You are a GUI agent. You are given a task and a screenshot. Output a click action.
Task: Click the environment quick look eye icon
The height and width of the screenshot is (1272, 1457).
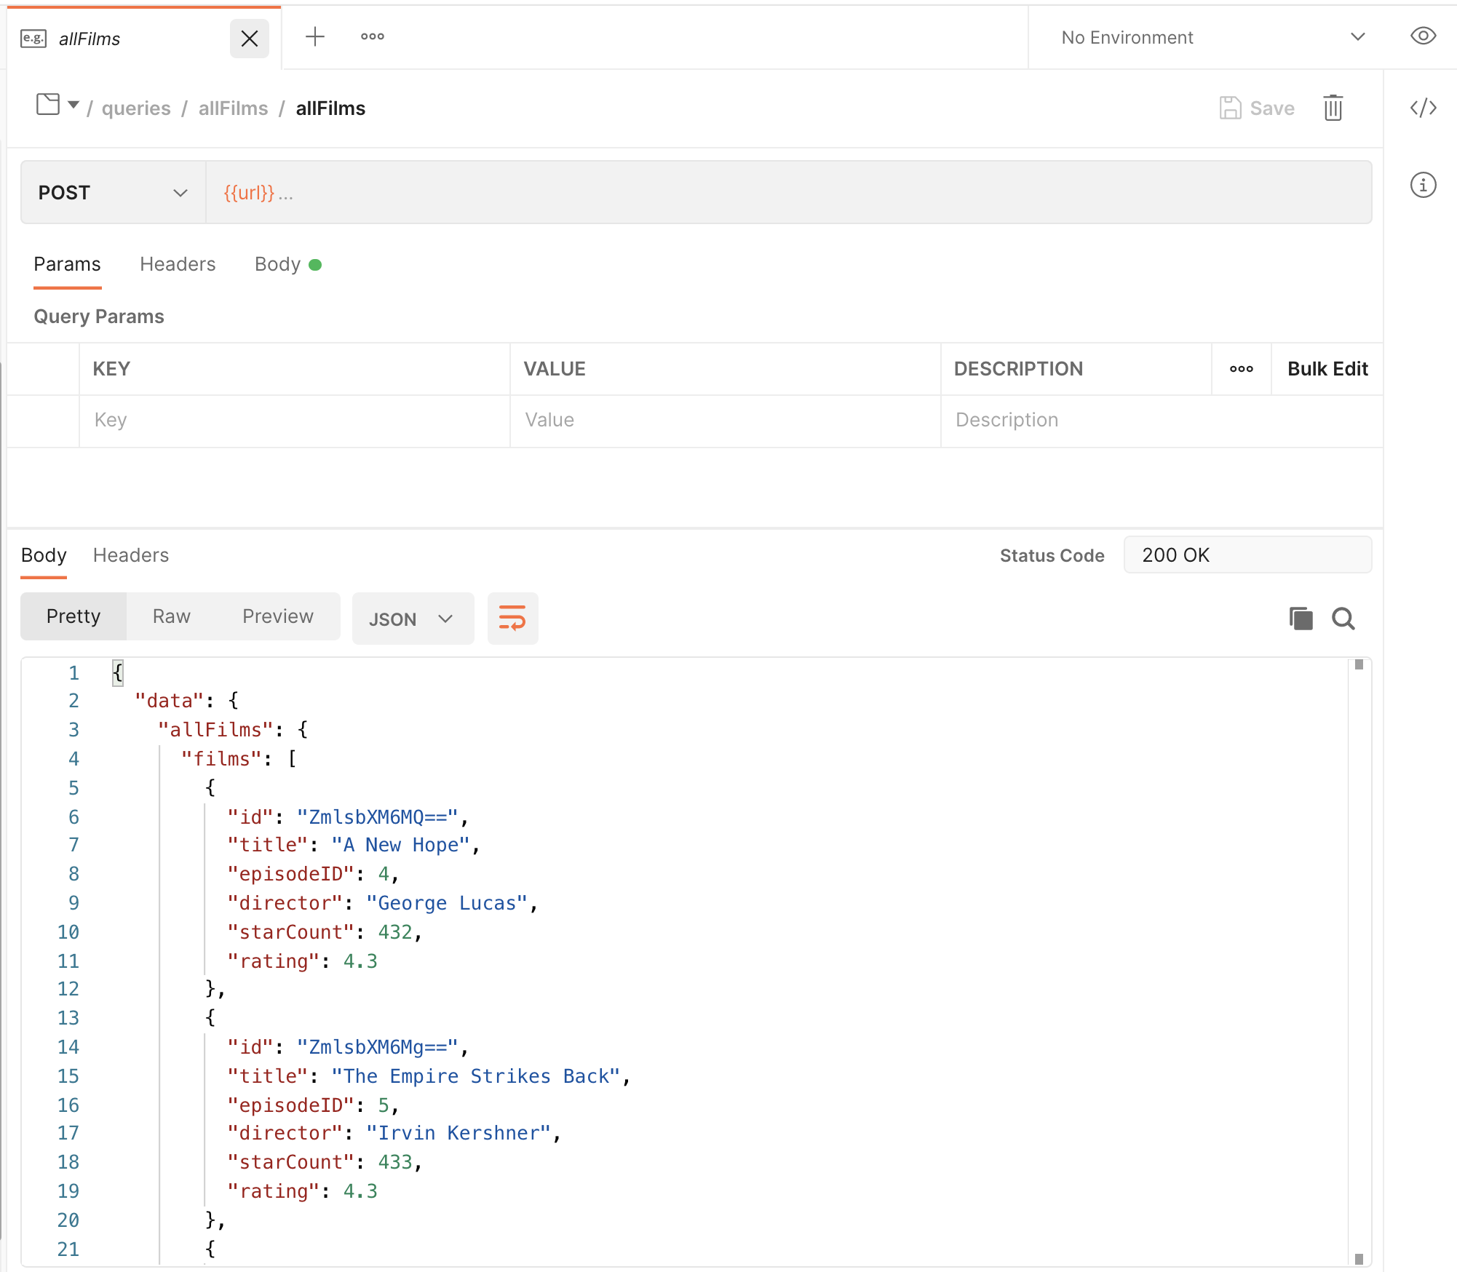click(1423, 36)
